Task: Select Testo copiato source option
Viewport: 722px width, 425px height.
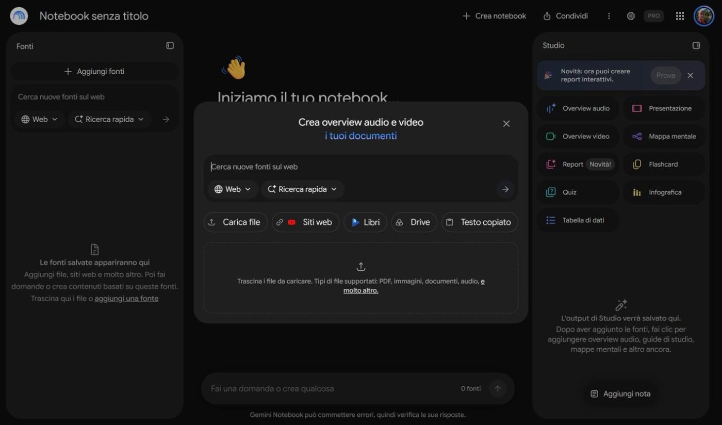Action: (480, 222)
